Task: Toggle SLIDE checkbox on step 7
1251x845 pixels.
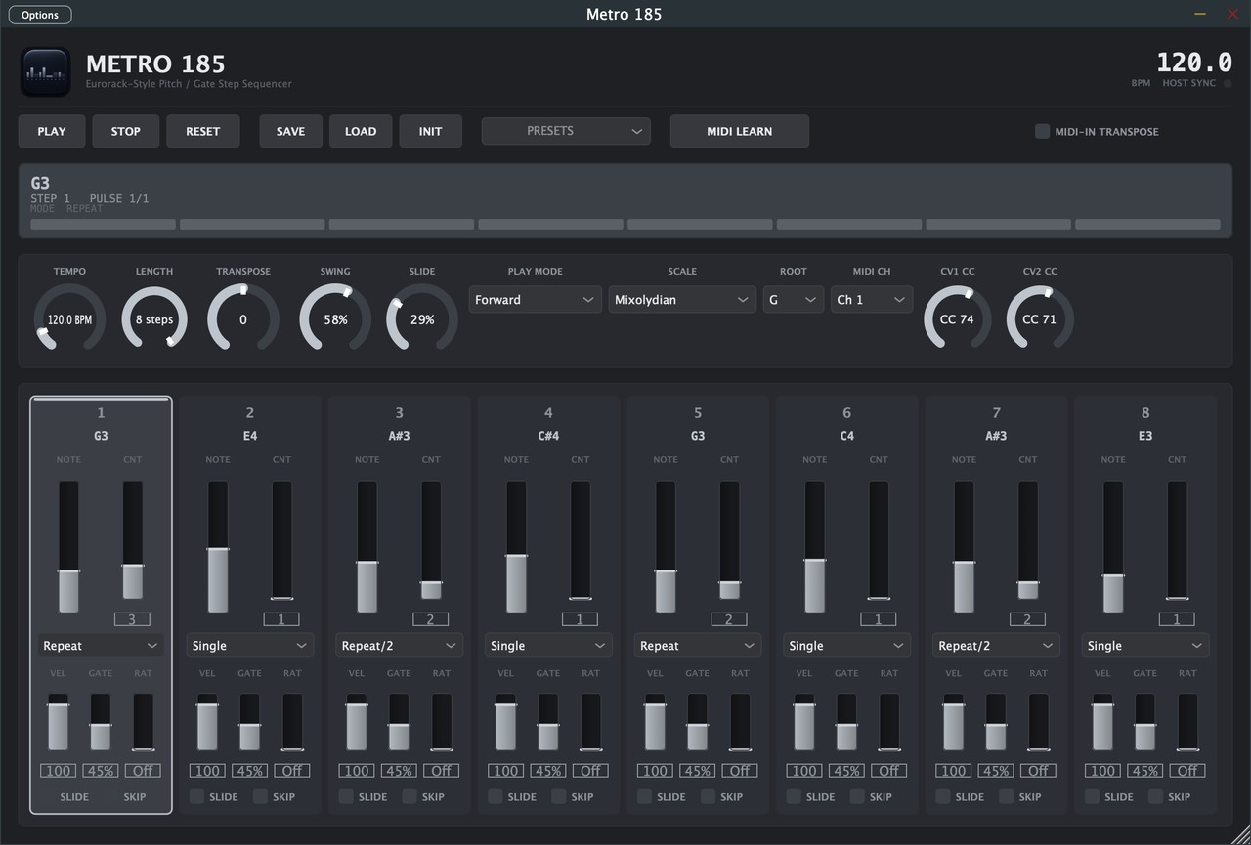Action: [x=943, y=796]
